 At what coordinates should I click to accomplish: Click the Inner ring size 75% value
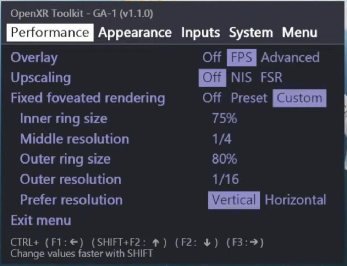224,118
